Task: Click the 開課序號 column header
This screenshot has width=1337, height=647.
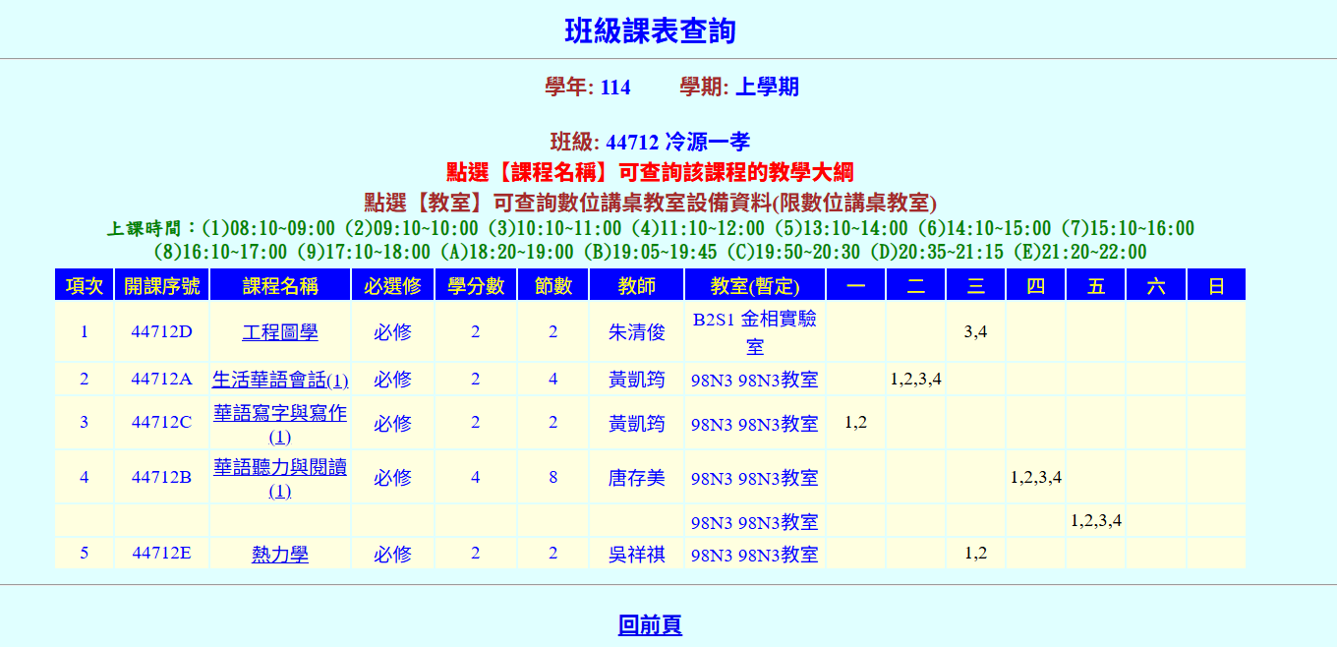Action: (x=161, y=286)
